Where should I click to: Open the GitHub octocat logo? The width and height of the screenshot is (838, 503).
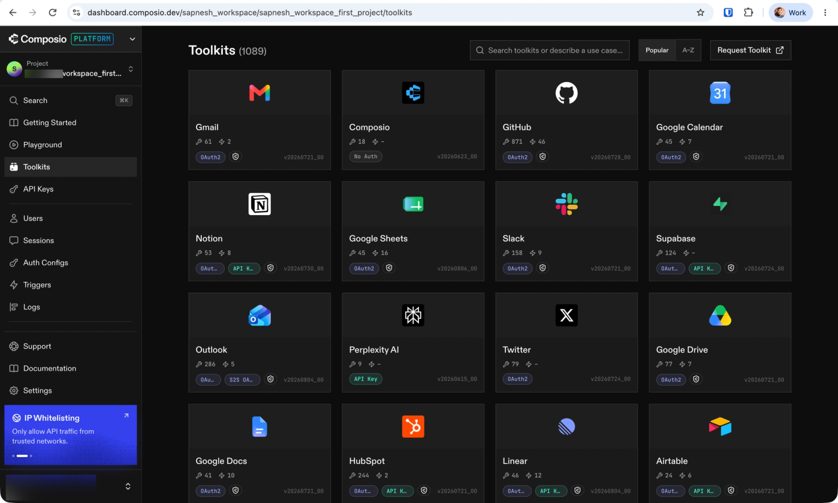[566, 93]
